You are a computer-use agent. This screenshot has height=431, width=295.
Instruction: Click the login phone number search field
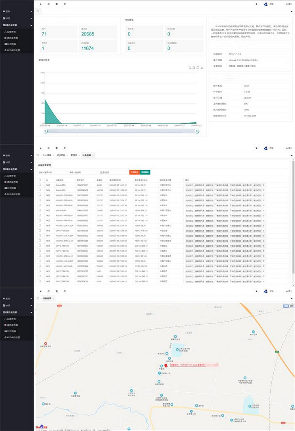(x=52, y=172)
